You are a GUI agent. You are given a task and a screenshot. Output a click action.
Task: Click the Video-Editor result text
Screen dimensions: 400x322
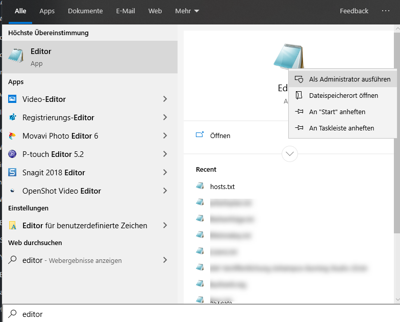(x=44, y=99)
